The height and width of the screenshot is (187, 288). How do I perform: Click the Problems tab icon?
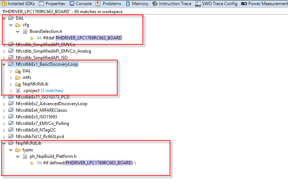tap(98, 4)
